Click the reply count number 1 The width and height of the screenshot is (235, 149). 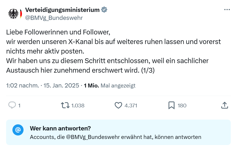(x=19, y=106)
